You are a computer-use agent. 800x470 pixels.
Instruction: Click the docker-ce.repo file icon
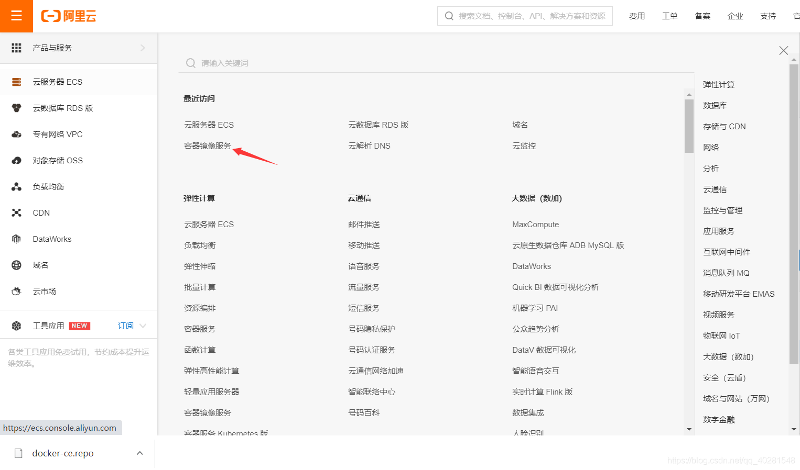(18, 453)
